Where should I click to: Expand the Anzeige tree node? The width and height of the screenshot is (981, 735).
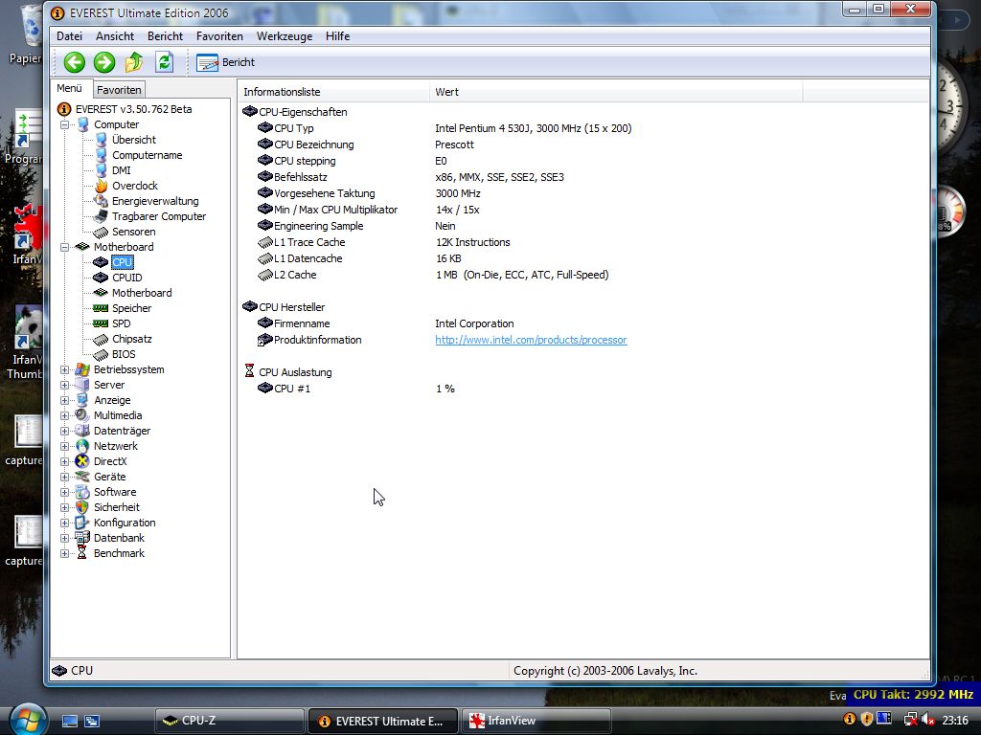64,401
